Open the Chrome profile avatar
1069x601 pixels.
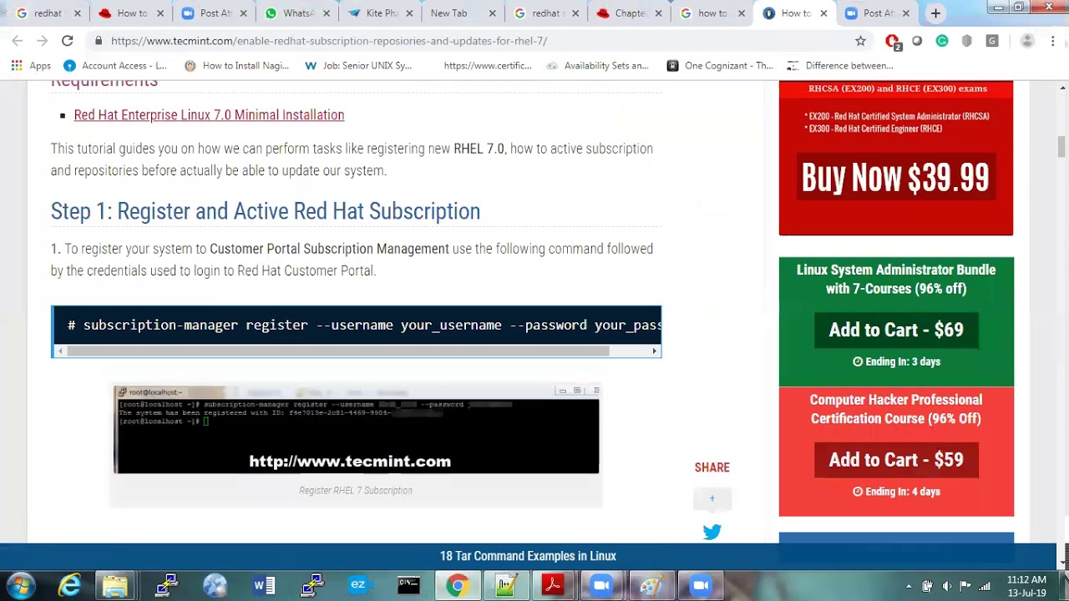point(1027,41)
